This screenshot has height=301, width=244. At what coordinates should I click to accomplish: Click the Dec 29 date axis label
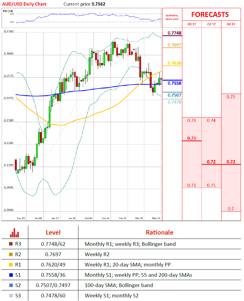(x=21, y=218)
